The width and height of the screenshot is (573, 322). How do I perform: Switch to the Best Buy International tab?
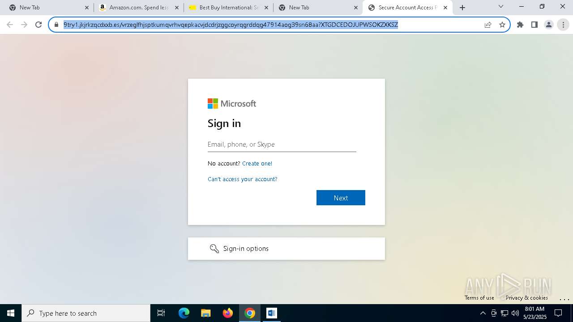[x=229, y=8]
